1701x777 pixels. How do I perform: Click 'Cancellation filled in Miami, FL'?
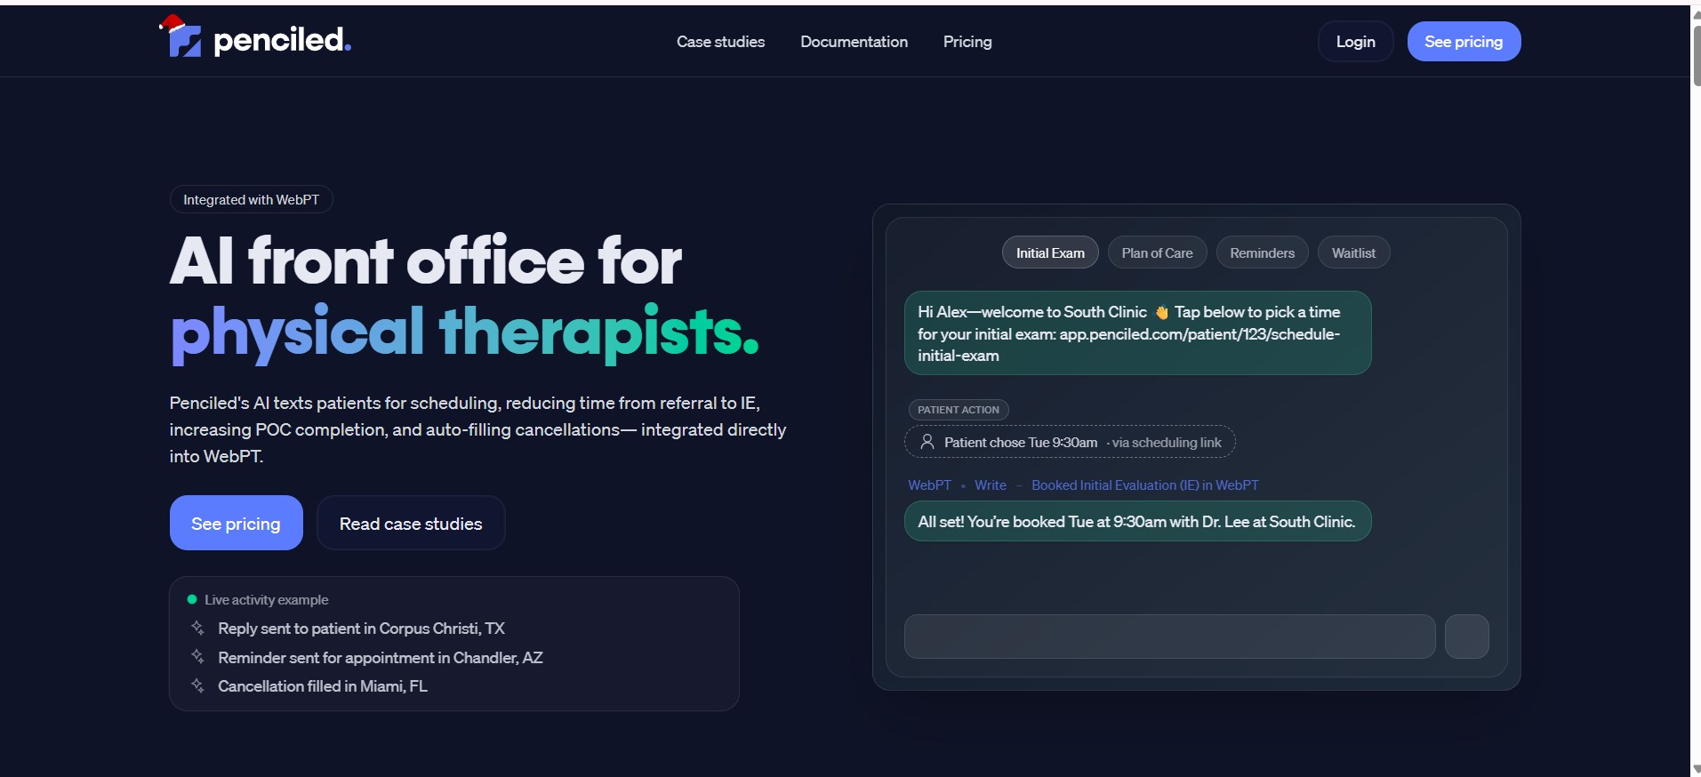pos(323,686)
